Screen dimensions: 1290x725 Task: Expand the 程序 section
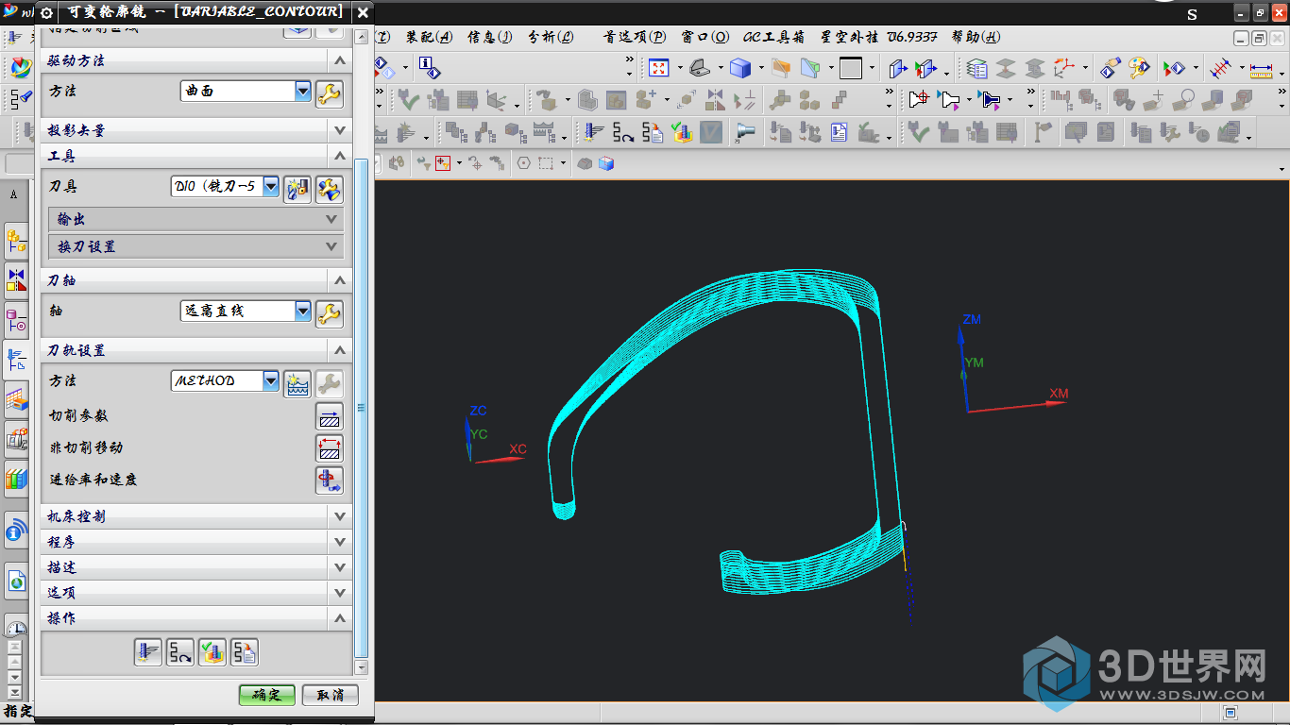(340, 542)
